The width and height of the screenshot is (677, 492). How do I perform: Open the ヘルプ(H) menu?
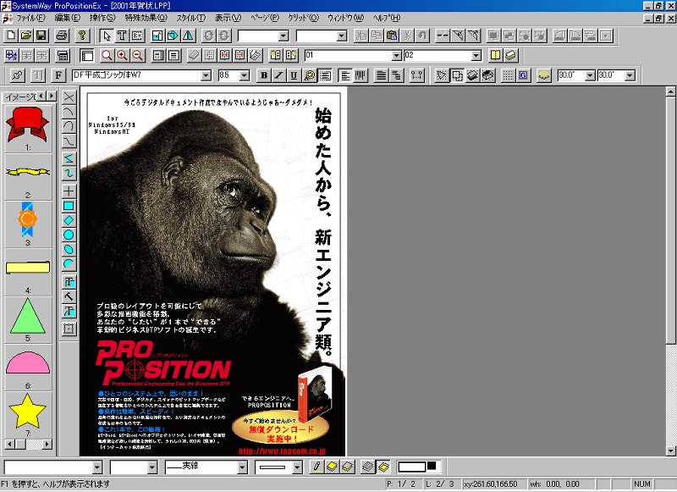point(387,18)
